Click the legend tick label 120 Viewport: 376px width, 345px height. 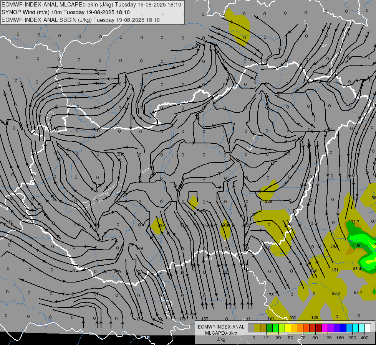tap(328, 338)
